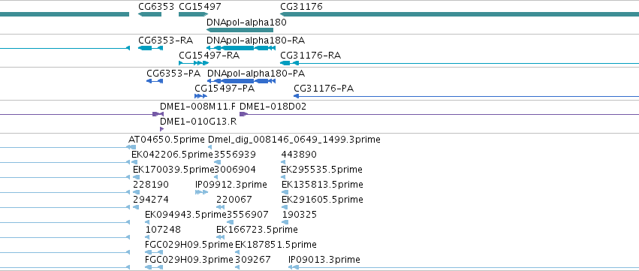Select the DME1-008M11.F purple arrow glyph
639x271 pixels.
coord(158,114)
